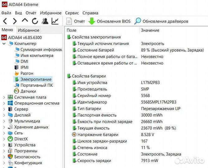Switch to the Избранное sidebar tab
The height and width of the screenshot is (168, 208).
(x=29, y=30)
